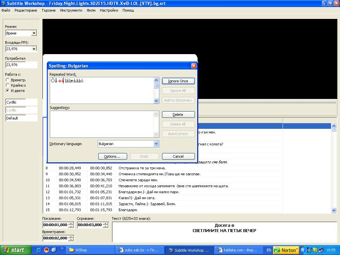The height and width of the screenshot is (255, 340).
Task: Open the first Cyrillic charset dropdown
Action: tap(21, 102)
